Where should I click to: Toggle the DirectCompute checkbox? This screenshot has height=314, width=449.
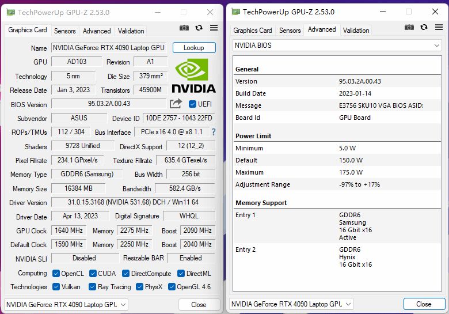coord(125,274)
